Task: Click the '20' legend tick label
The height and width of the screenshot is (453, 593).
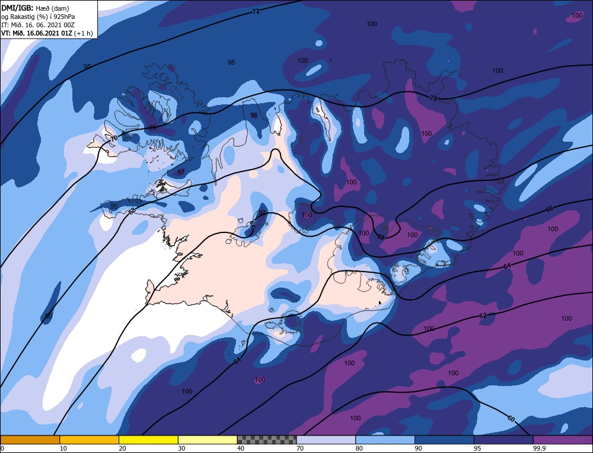Action: click(122, 448)
